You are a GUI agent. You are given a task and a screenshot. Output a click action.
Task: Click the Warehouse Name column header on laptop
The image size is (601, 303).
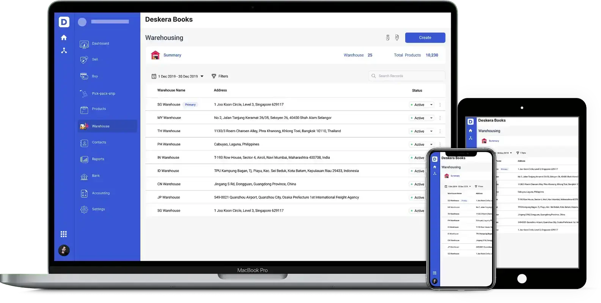171,90
